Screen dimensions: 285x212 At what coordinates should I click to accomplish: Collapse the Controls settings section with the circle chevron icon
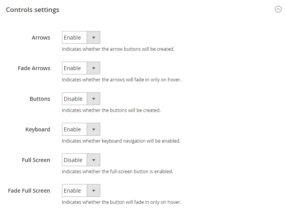278,9
